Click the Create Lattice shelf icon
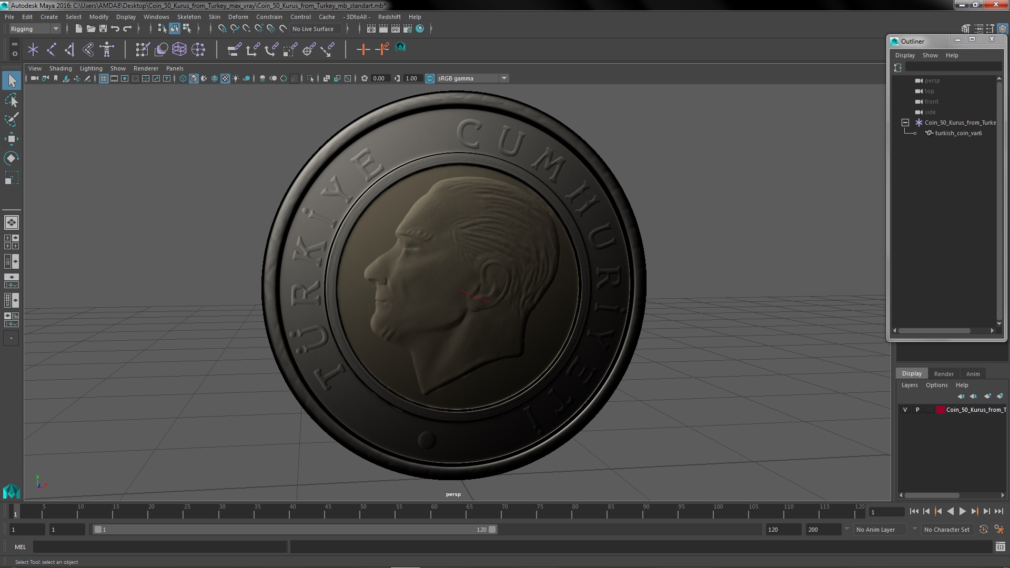Image resolution: width=1010 pixels, height=568 pixels. tap(179, 49)
